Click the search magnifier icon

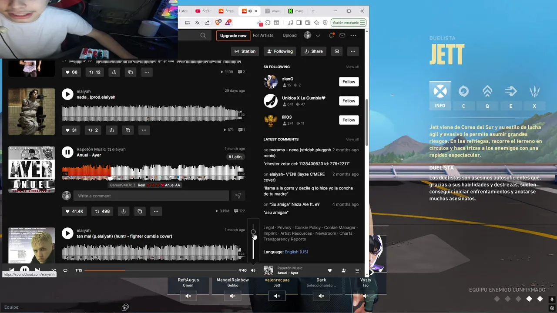[x=203, y=36]
